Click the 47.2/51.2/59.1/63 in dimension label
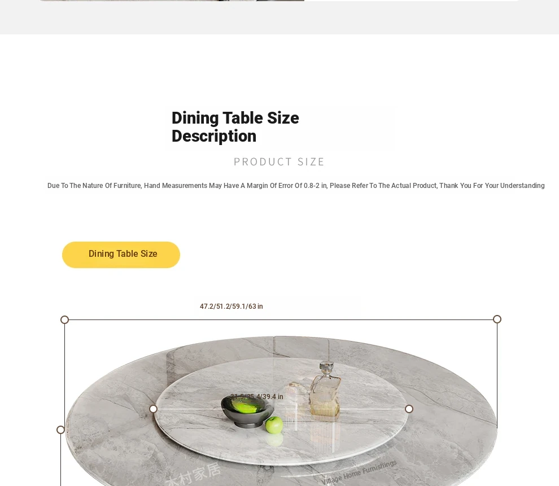Screen dimensions: 559x486 click(231, 307)
